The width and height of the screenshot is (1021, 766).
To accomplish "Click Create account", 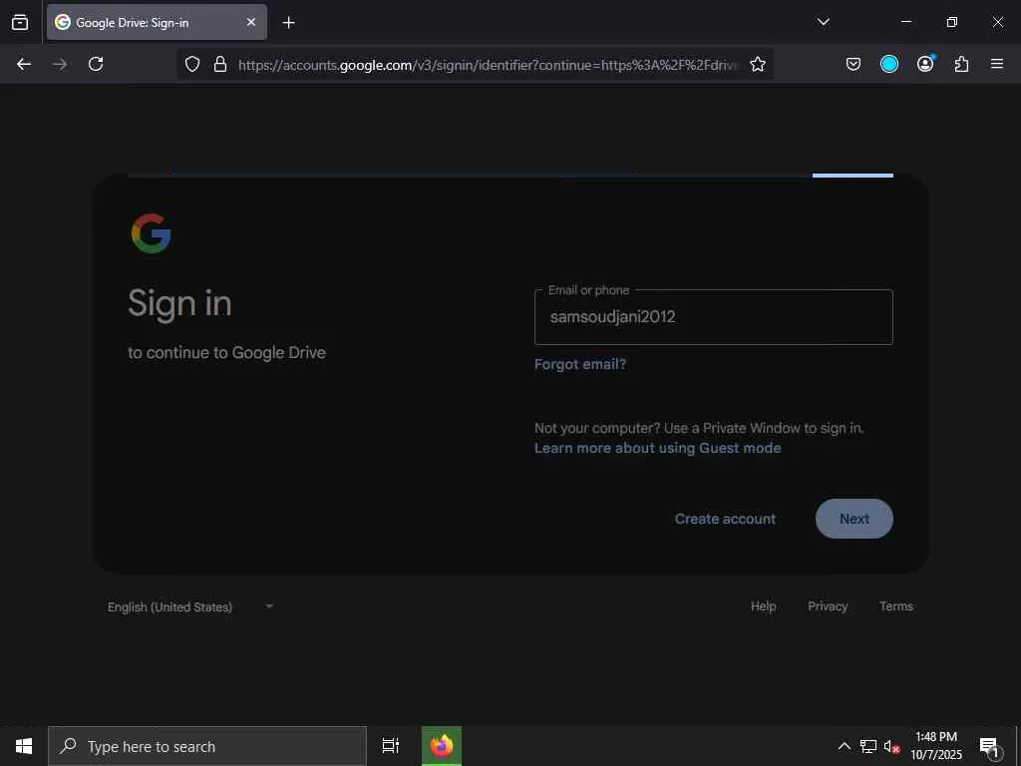I will pos(726,519).
